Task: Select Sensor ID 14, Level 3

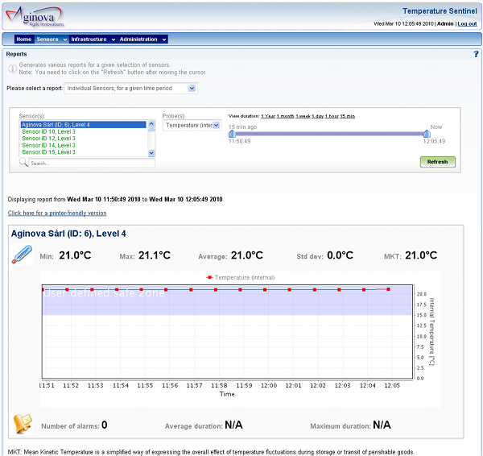Action: click(49, 145)
